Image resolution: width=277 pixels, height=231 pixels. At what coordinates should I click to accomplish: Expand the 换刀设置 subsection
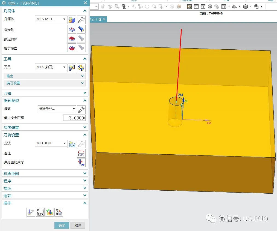pos(82,83)
